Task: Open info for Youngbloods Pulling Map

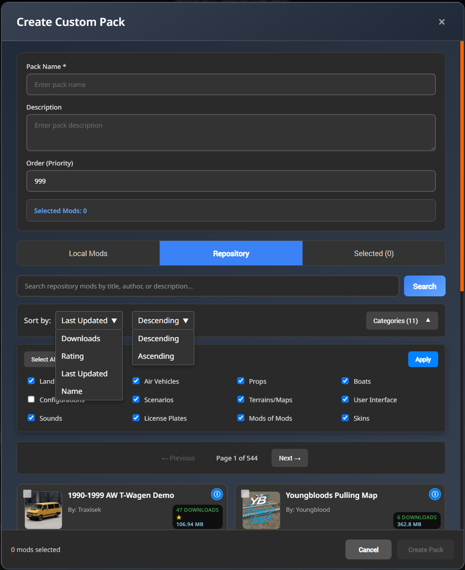Action: [x=435, y=494]
